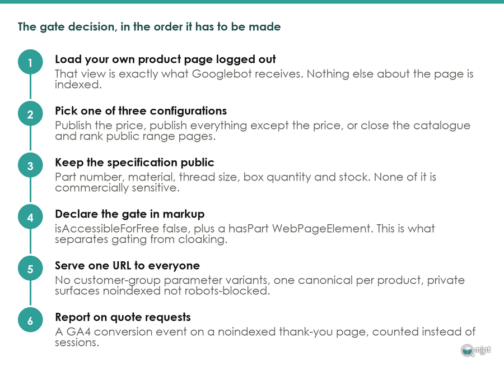Select heading 'Serve one URL to everyone'
The height and width of the screenshot is (370, 504).
tap(127, 266)
